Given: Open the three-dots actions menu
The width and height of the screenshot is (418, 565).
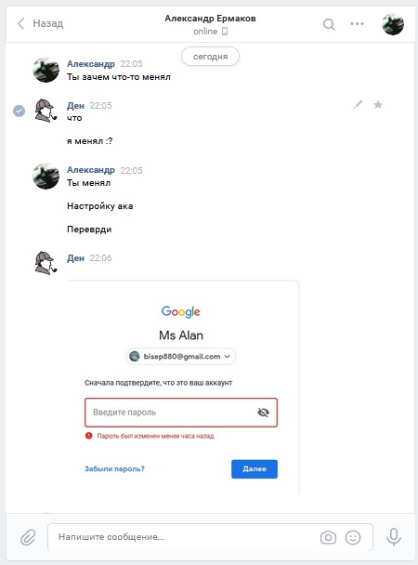Looking at the screenshot, I should (357, 24).
